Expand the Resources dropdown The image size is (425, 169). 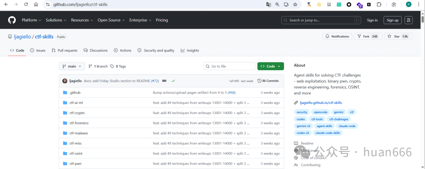point(82,20)
